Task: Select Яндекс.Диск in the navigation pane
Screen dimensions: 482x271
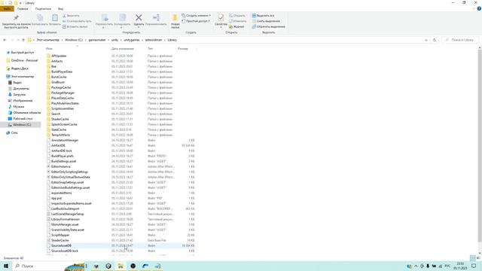Action: (17, 69)
